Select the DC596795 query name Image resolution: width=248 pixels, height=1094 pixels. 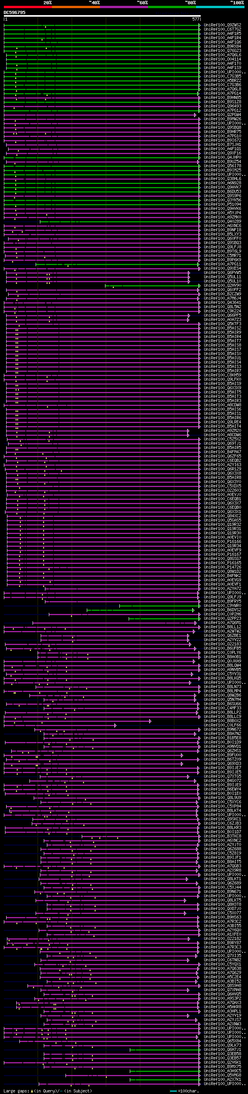pos(14,12)
